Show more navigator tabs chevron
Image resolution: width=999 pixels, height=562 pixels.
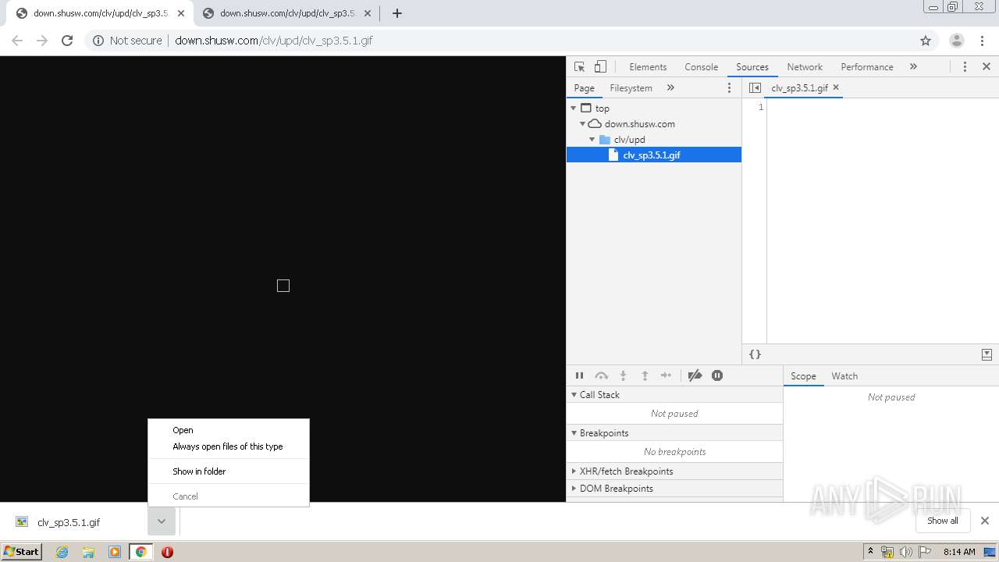point(670,88)
